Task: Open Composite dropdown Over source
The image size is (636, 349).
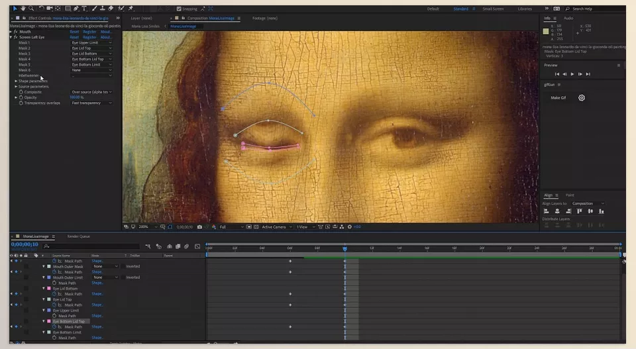Action: pyautogui.click(x=91, y=92)
